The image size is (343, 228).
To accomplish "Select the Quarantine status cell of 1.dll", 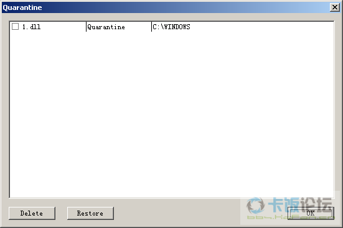I will [106, 27].
